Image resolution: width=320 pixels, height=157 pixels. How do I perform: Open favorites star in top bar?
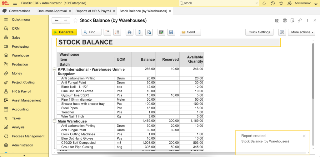point(281,3)
